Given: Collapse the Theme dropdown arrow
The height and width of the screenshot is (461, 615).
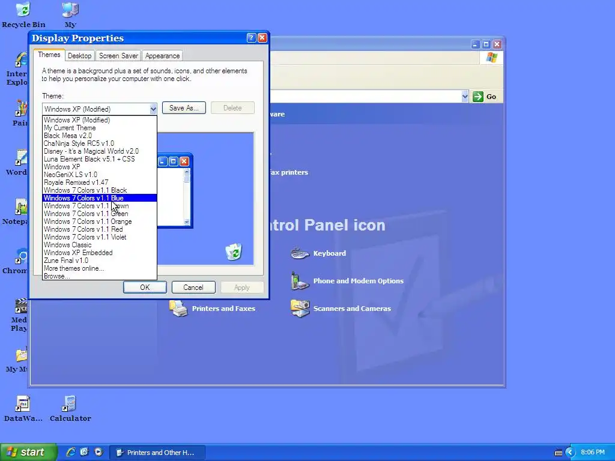Looking at the screenshot, I should [153, 109].
